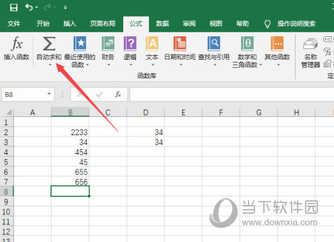The image size is (334, 242).
Task: Click the fill handle of cell B8
Action: [89, 196]
